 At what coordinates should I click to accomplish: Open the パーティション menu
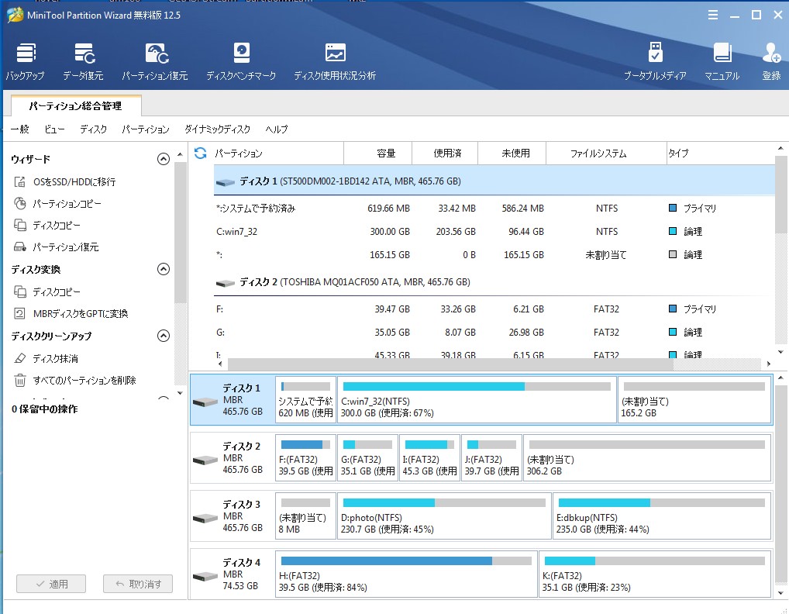(146, 129)
